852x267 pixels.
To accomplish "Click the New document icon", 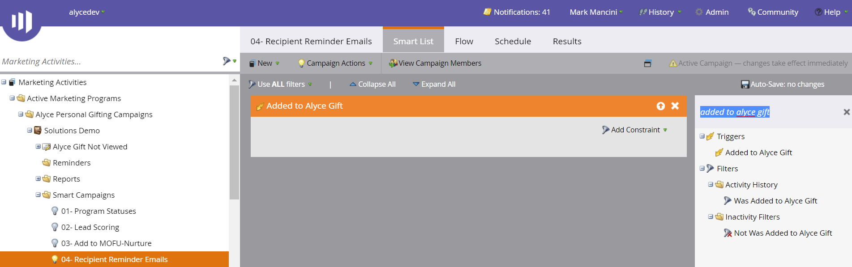I will click(x=253, y=64).
